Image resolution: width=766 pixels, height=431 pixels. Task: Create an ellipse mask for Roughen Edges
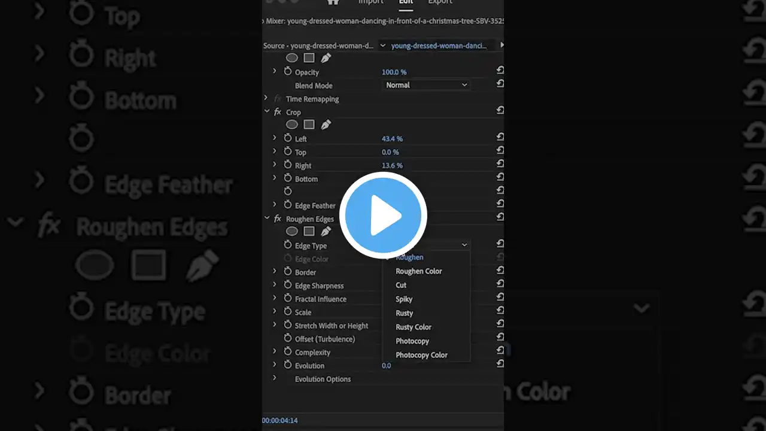click(x=292, y=231)
